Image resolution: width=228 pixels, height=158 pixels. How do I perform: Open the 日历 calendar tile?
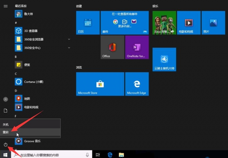(x=88, y=23)
